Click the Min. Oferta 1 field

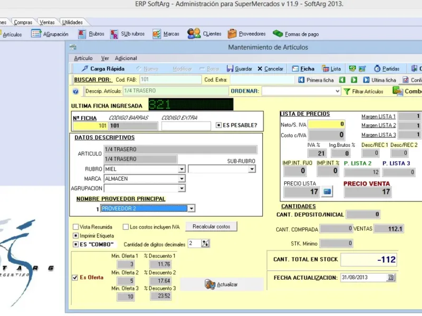coord(126,264)
